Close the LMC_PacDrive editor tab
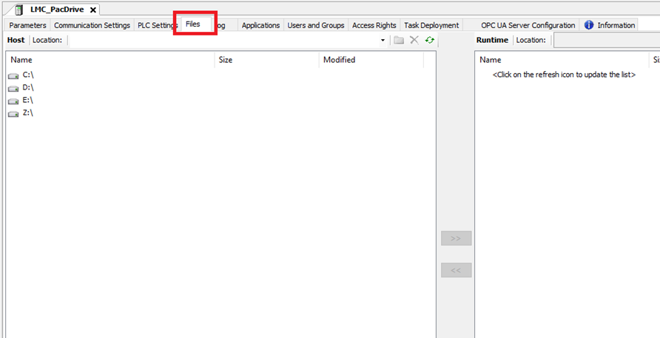The image size is (660, 338). click(93, 10)
